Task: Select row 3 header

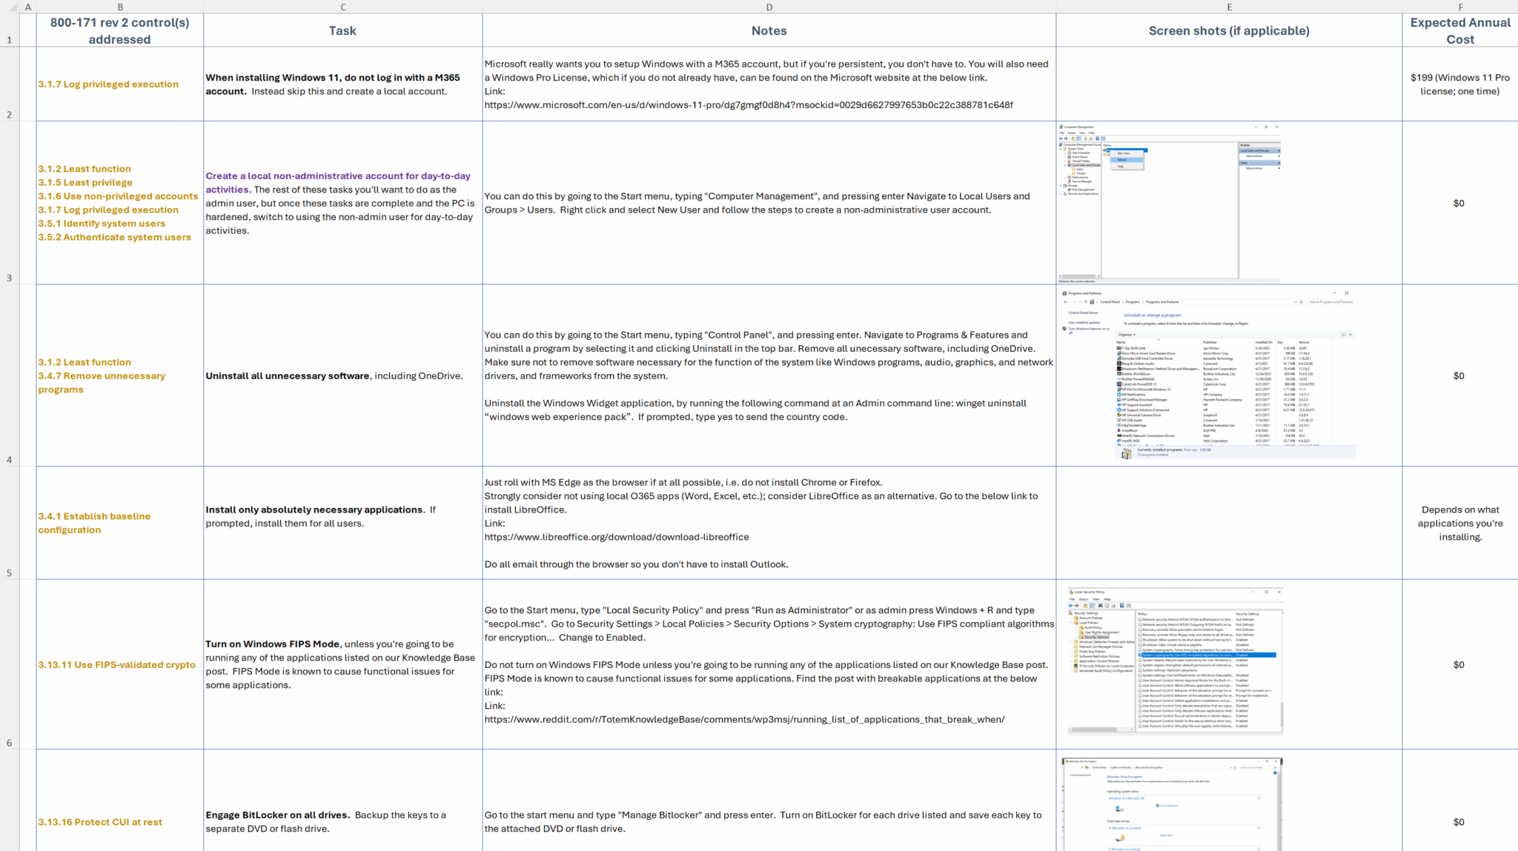Action: tap(9, 278)
